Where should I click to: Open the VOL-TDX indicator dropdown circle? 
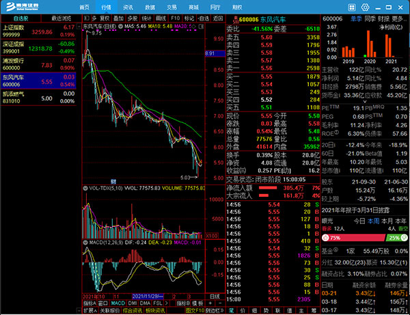tap(85, 188)
